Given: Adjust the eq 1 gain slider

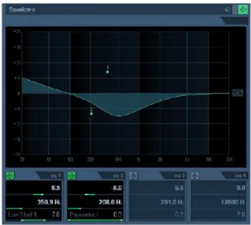Looking at the screenshot, I should tap(34, 195).
